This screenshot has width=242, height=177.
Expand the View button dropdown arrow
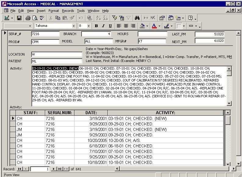(x=12, y=18)
